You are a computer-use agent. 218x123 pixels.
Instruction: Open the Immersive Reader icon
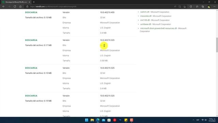(x=180, y=6)
